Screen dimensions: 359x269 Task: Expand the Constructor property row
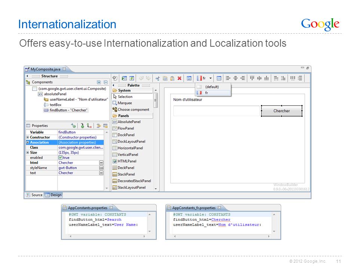click(27, 137)
